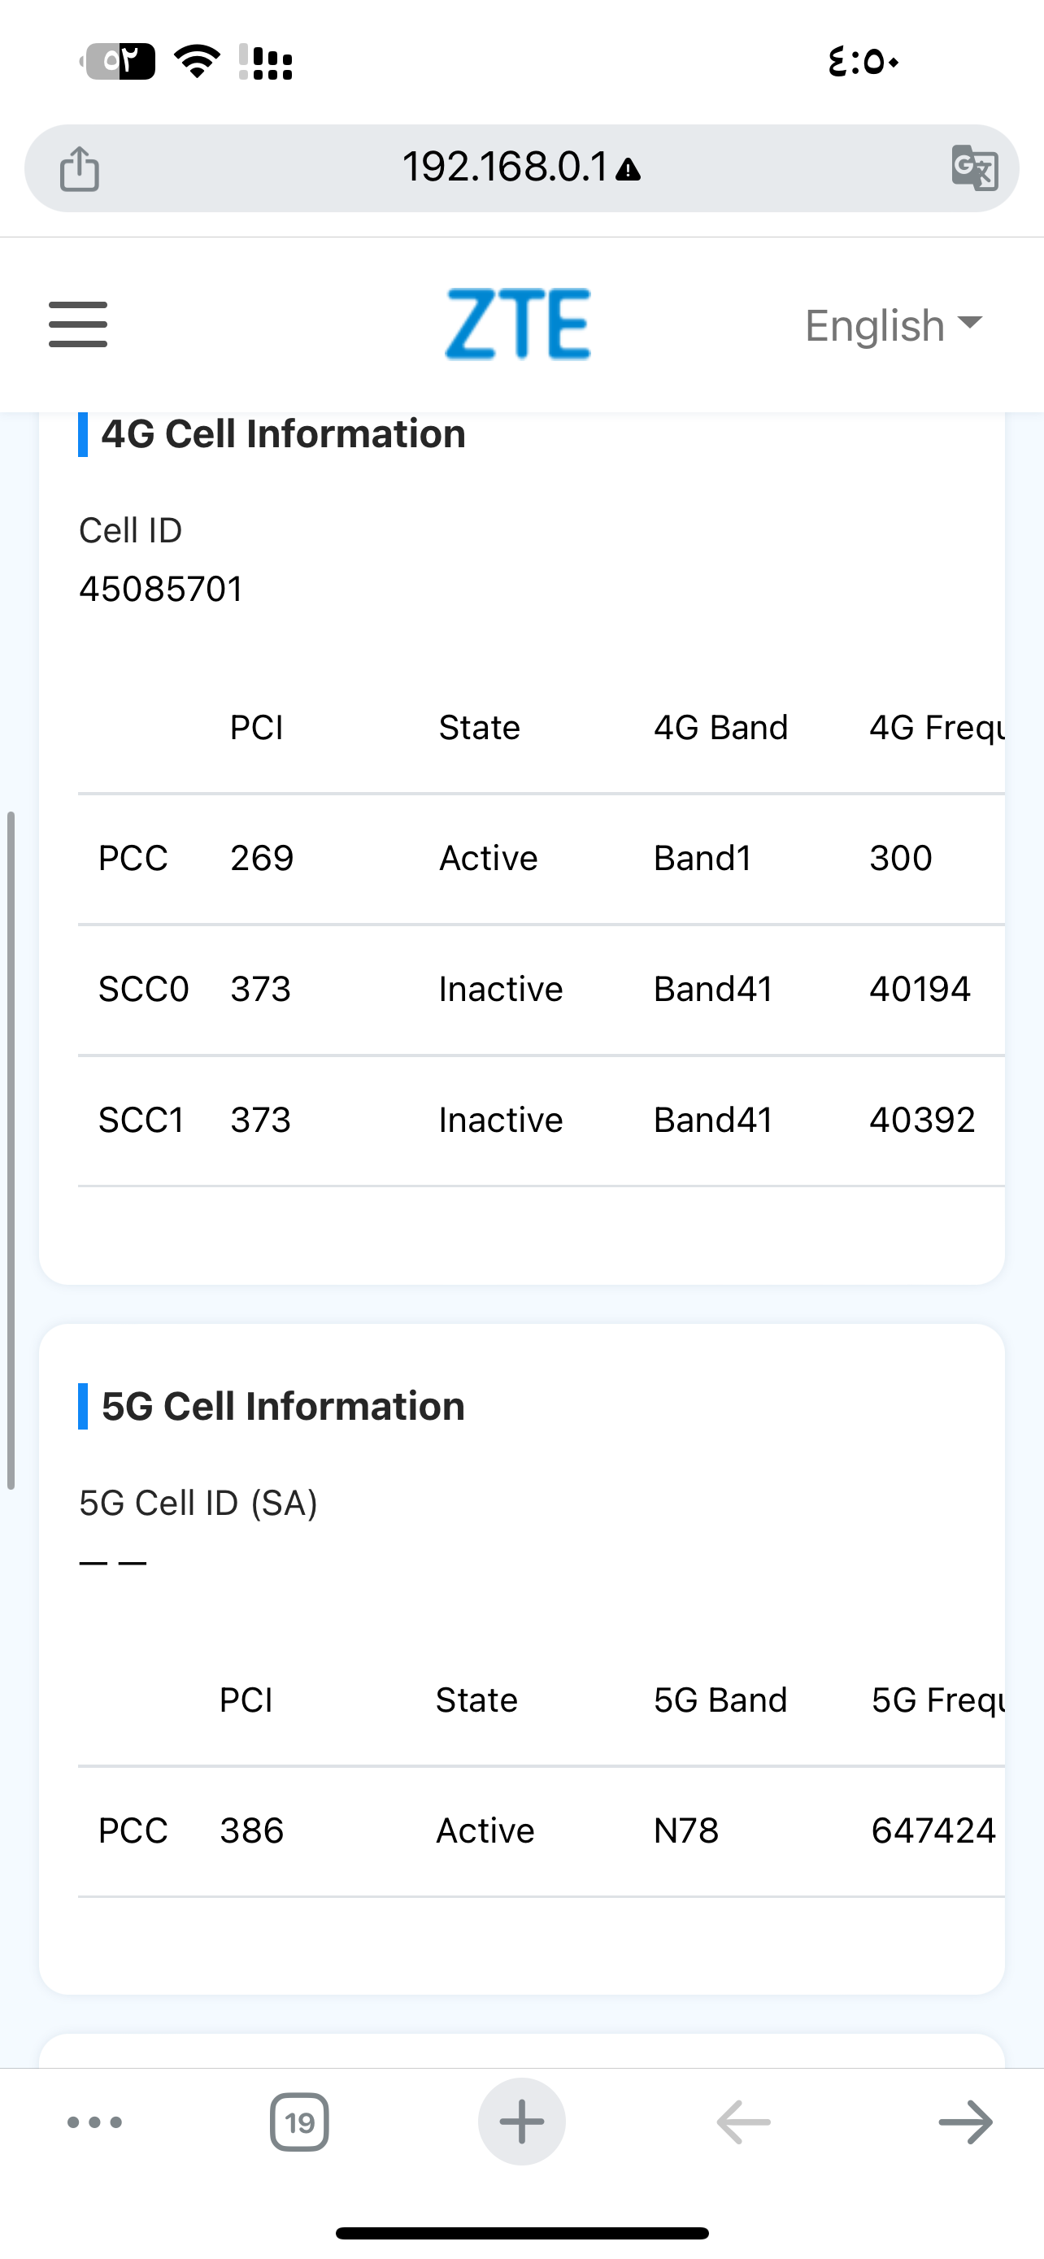The height and width of the screenshot is (2259, 1044).
Task: Tap the plus button for new tab
Action: (521, 2122)
